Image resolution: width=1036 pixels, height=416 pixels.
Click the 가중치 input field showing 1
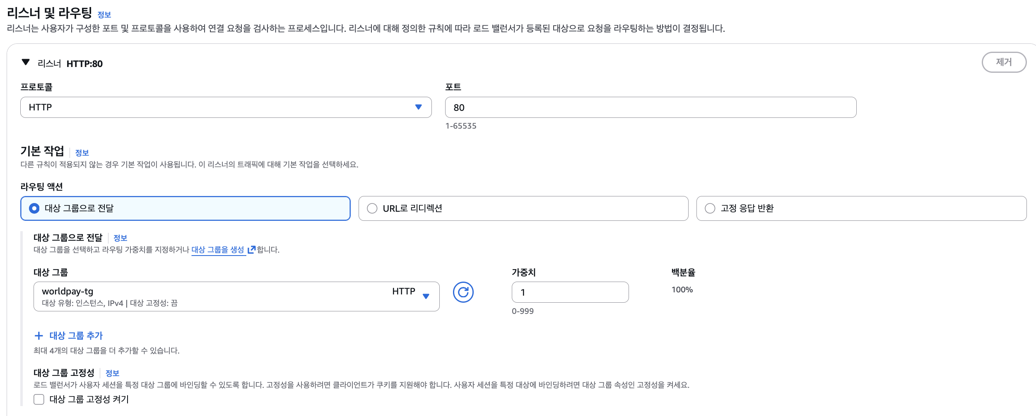(570, 292)
